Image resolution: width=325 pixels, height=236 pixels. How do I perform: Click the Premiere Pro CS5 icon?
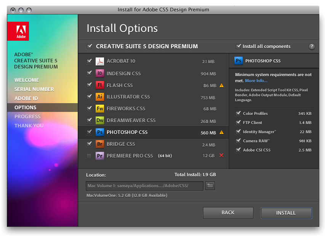[100, 156]
